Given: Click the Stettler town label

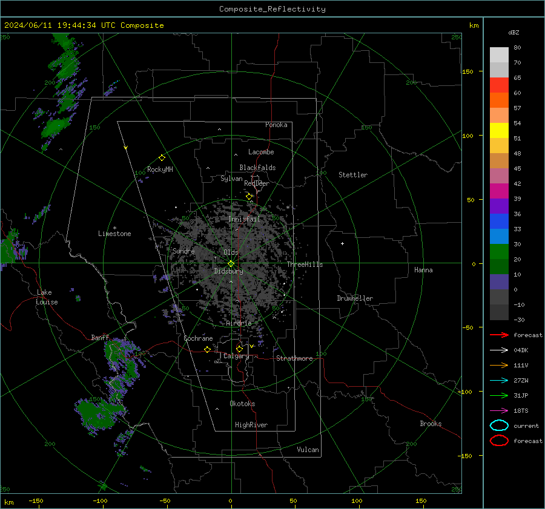Looking at the screenshot, I should point(353,175).
